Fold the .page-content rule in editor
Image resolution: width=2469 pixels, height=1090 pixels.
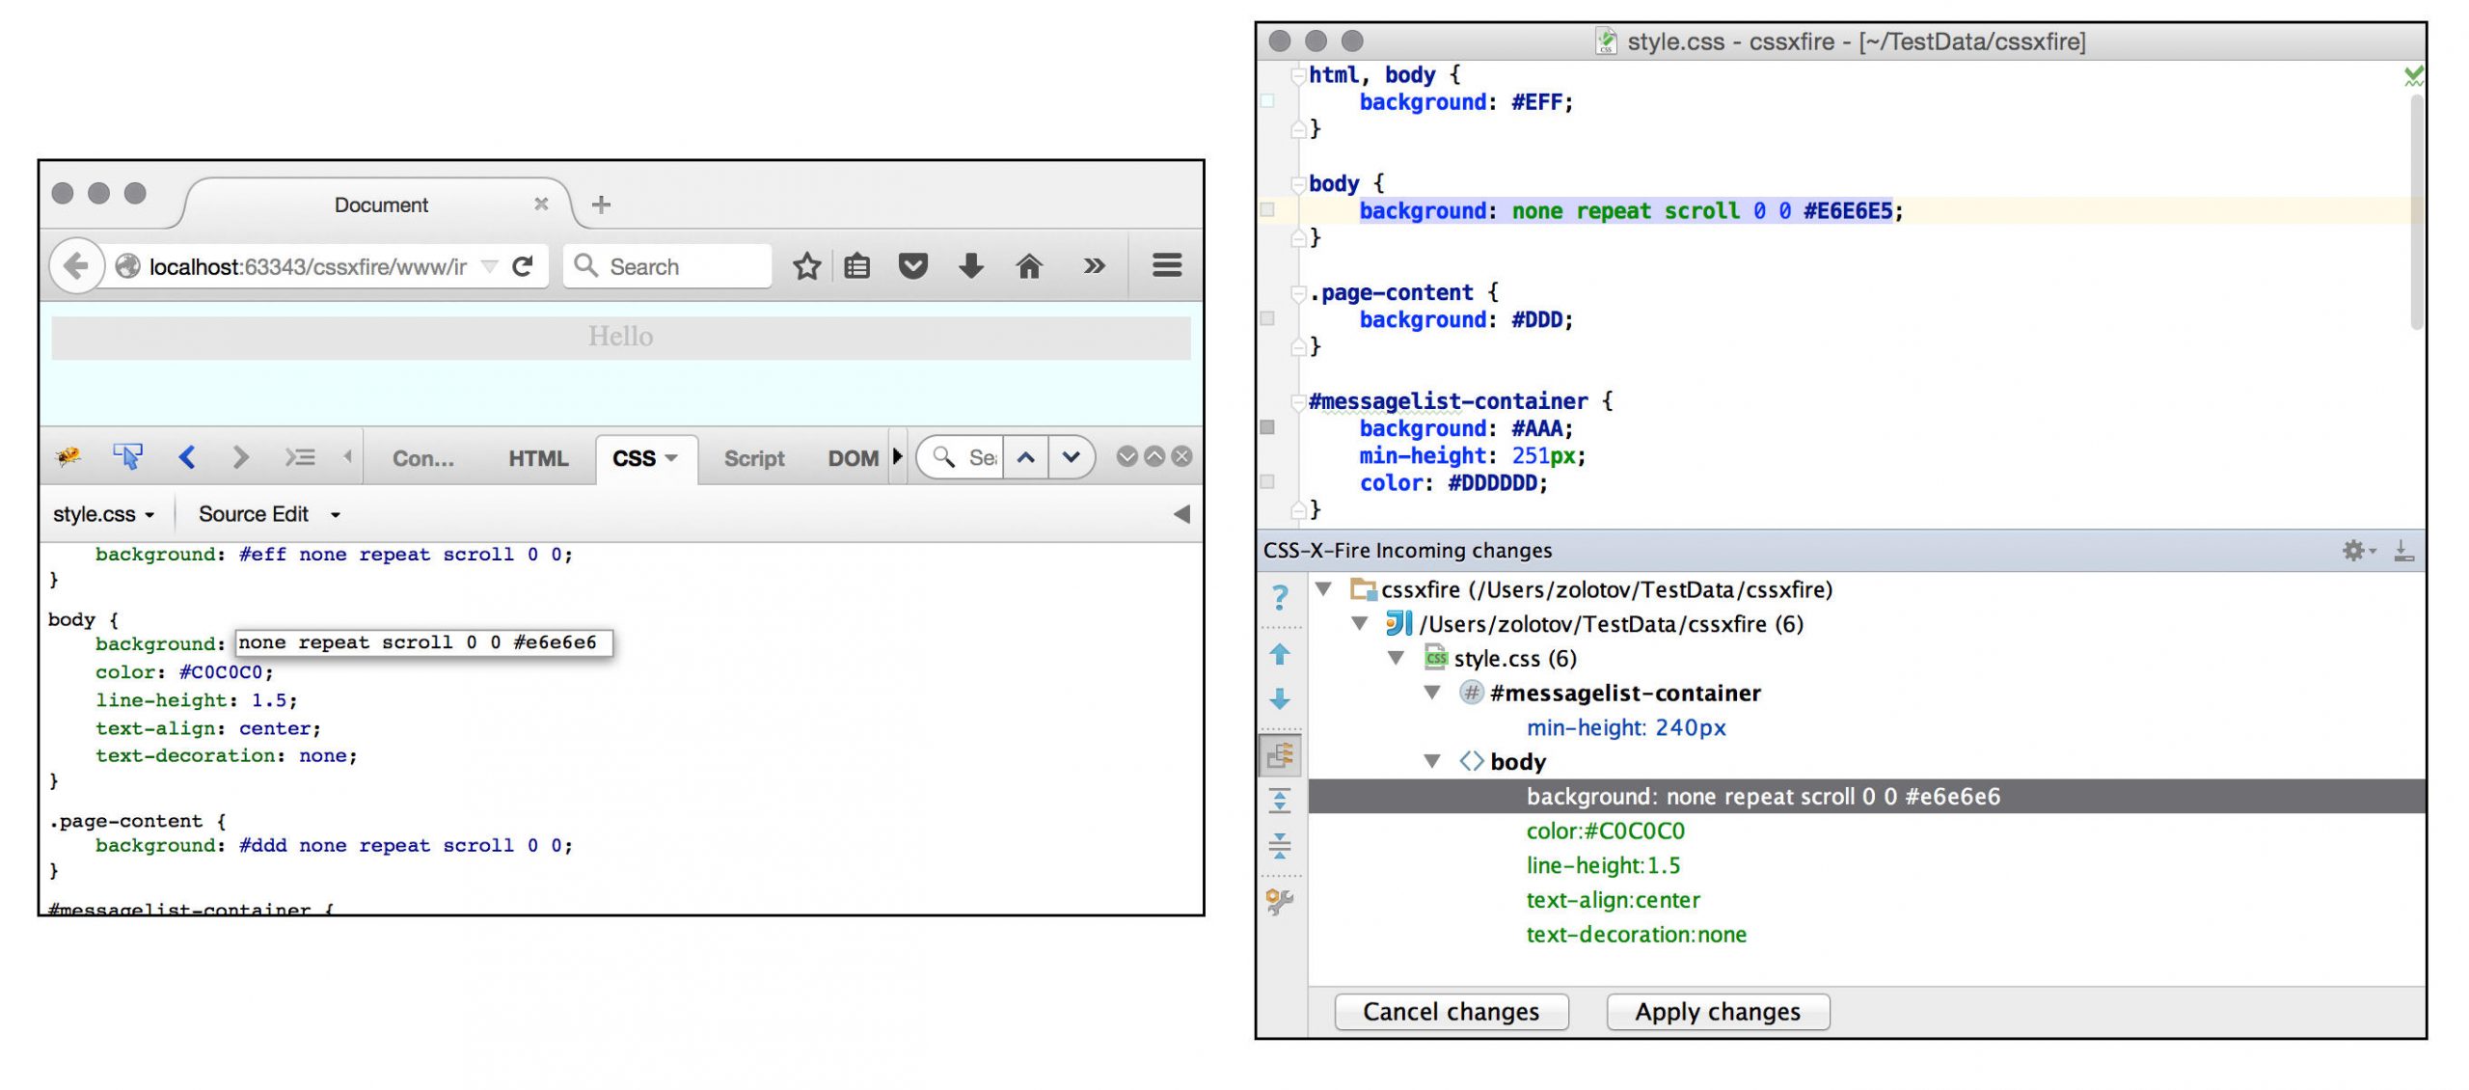[x=1298, y=293]
